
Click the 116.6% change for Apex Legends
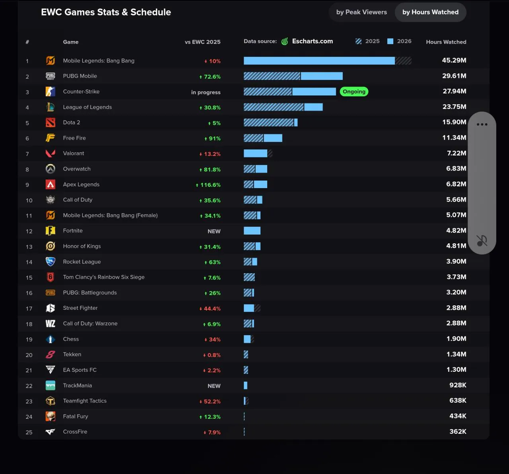coord(208,185)
